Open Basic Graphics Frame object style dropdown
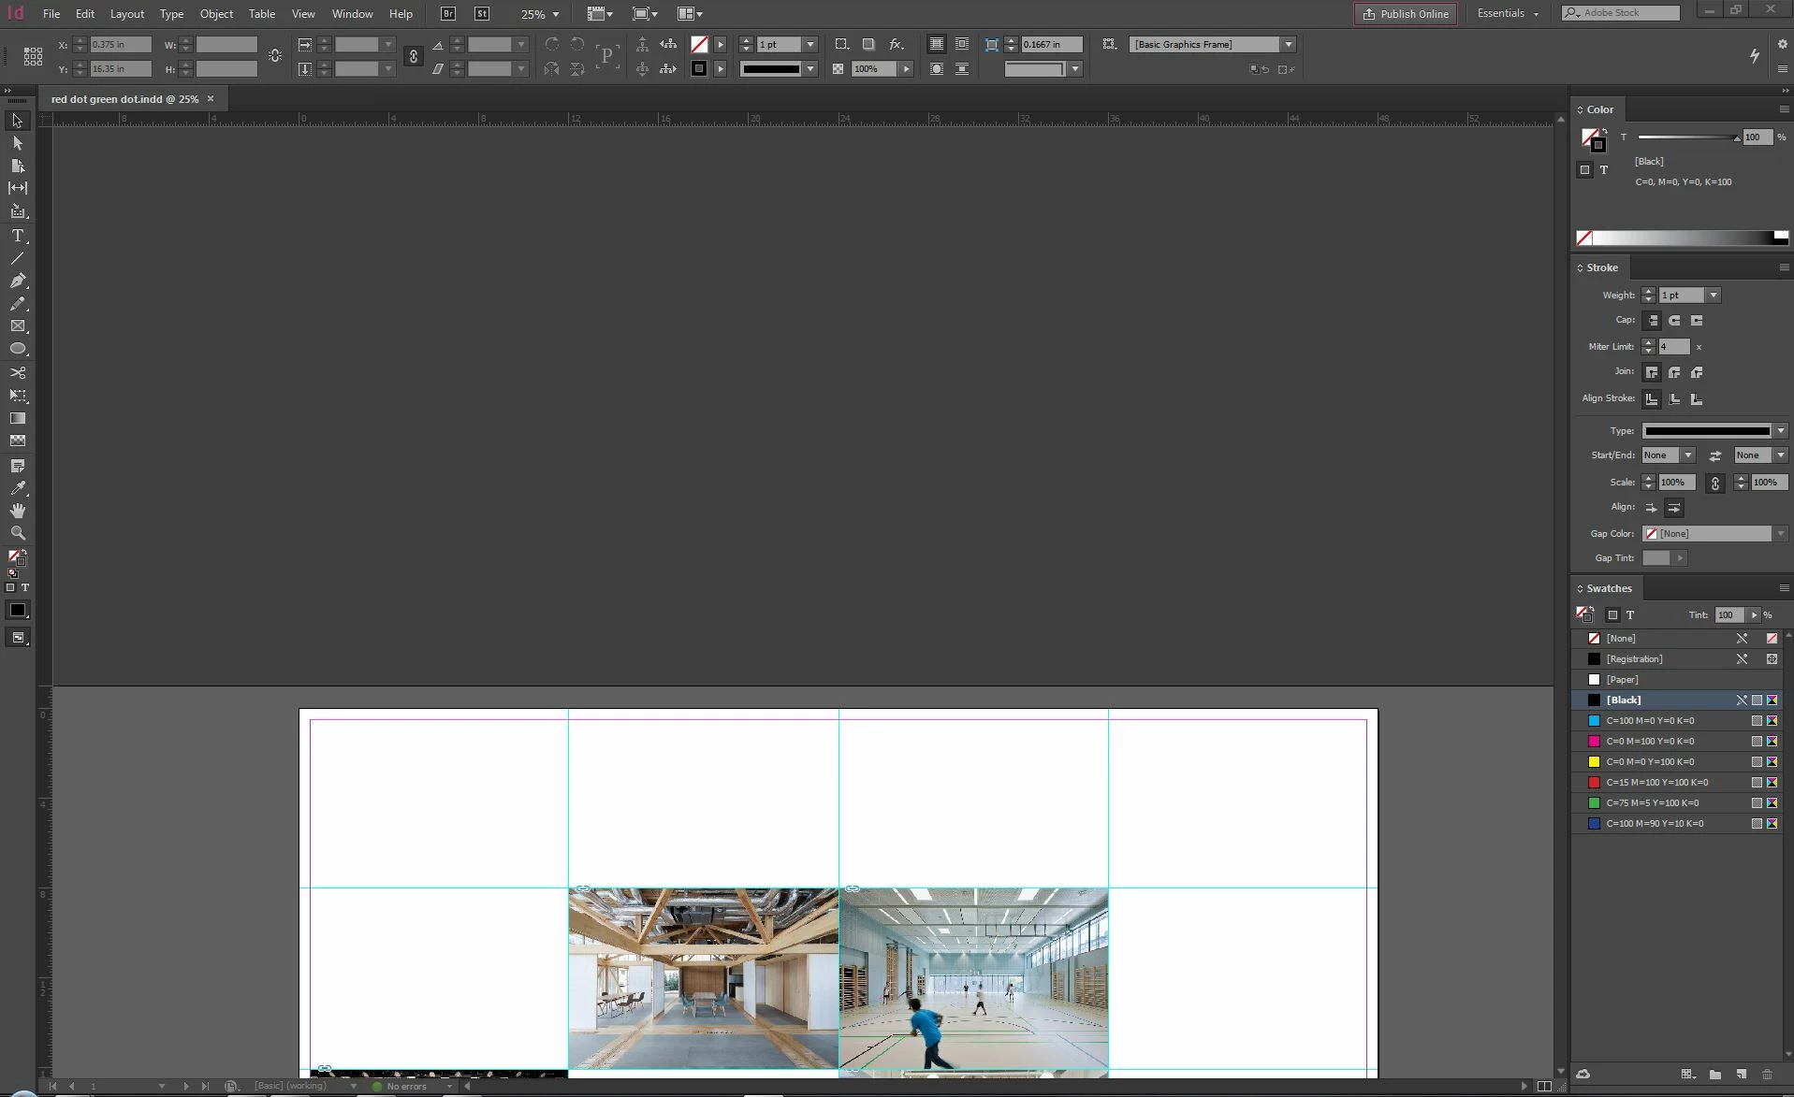Viewport: 1794px width, 1097px height. coord(1289,45)
